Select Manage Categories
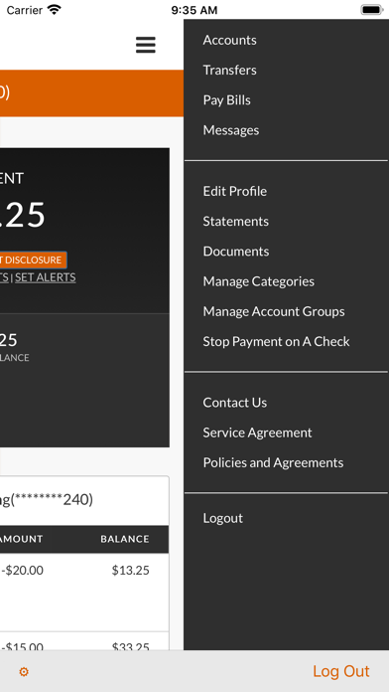The image size is (389, 692). pos(259,281)
